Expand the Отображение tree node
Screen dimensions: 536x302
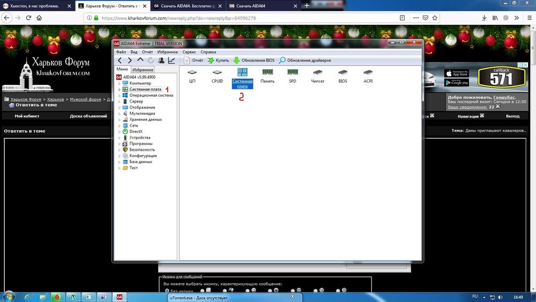120,108
